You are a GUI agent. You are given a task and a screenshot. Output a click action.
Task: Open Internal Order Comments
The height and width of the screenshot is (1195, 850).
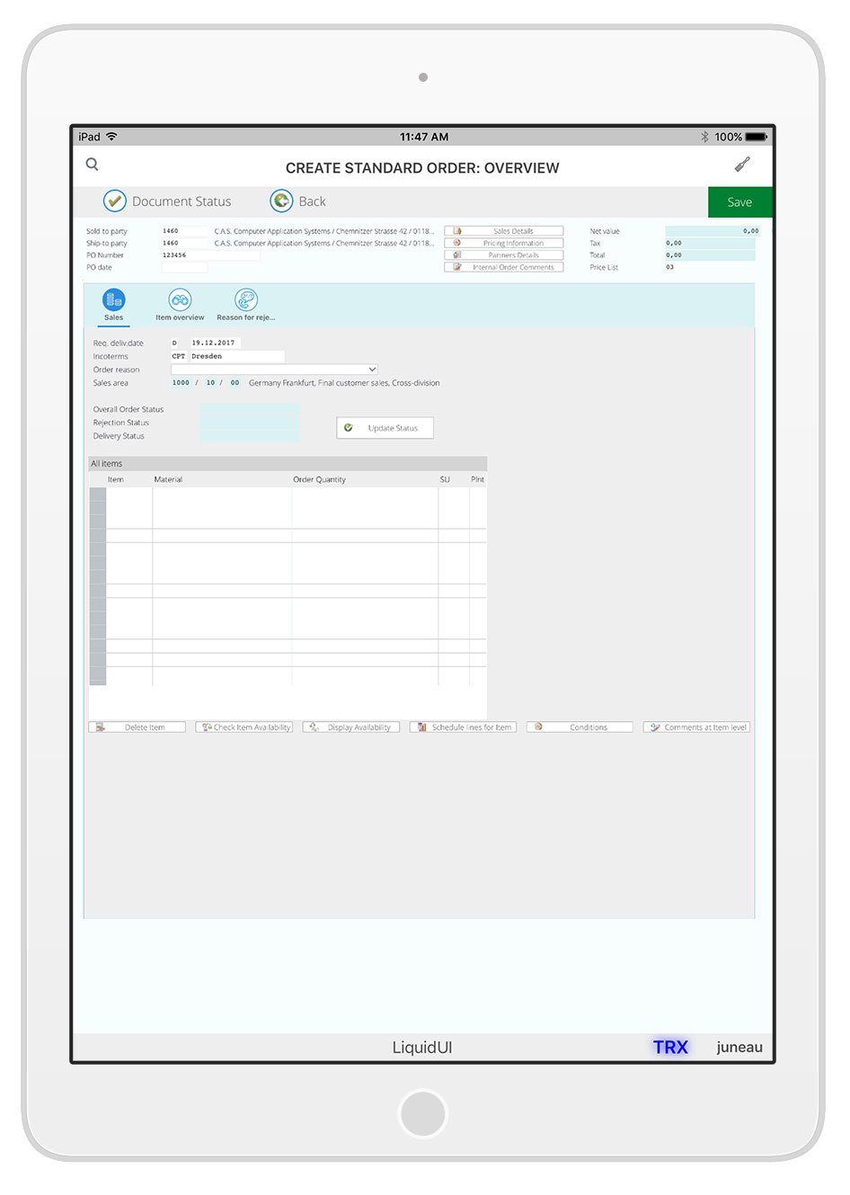click(x=504, y=267)
